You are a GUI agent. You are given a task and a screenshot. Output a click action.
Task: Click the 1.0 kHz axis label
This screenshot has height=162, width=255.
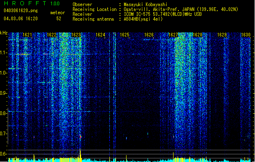3,73
